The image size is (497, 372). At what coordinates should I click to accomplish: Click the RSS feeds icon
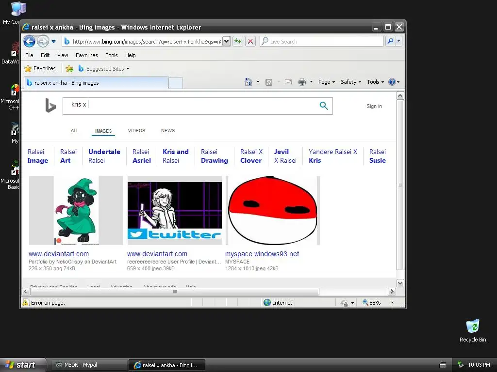[x=269, y=82]
